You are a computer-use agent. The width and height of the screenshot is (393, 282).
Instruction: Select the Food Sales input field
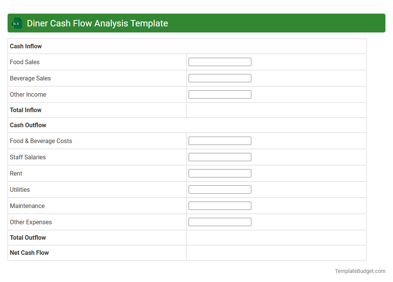click(x=220, y=62)
